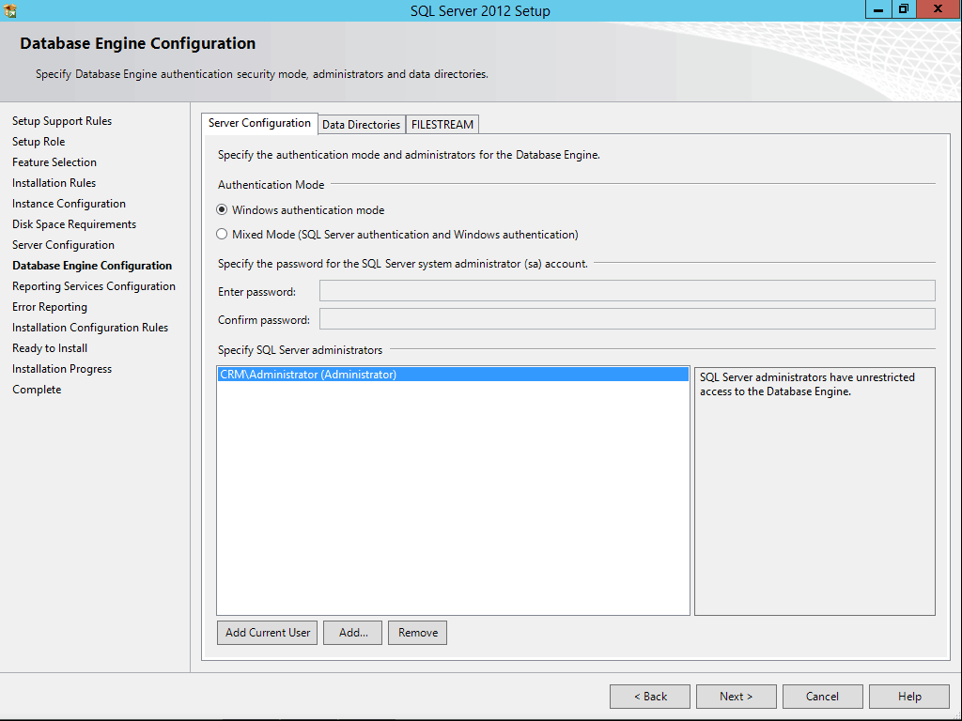Image resolution: width=962 pixels, height=721 pixels.
Task: Switch to the Server Configuration tab
Action: point(259,123)
